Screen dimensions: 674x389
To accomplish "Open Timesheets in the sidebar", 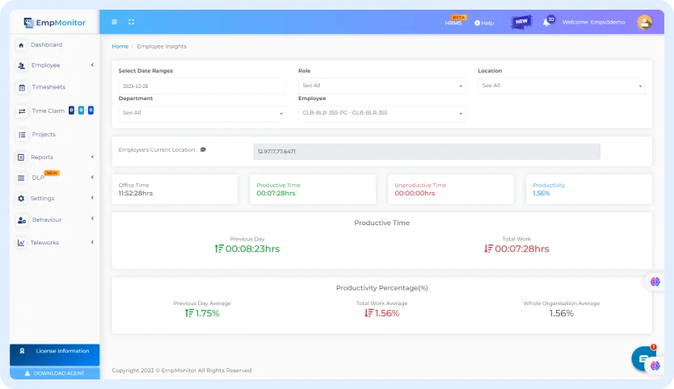I will 48,87.
